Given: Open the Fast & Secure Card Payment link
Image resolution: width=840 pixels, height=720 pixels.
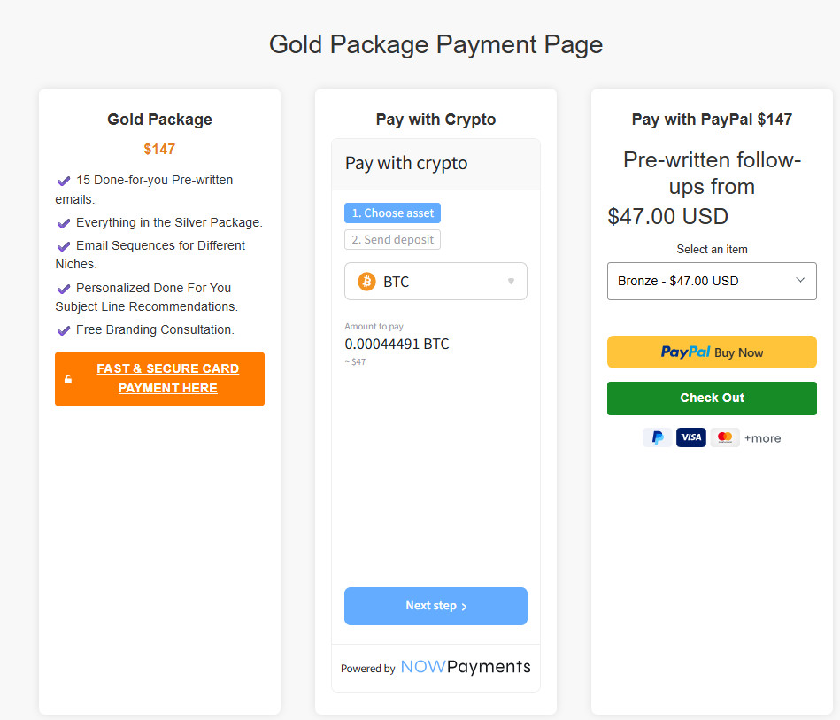Looking at the screenshot, I should coord(167,379).
